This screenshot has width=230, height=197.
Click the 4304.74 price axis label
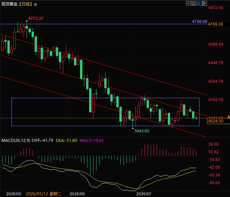click(216, 81)
